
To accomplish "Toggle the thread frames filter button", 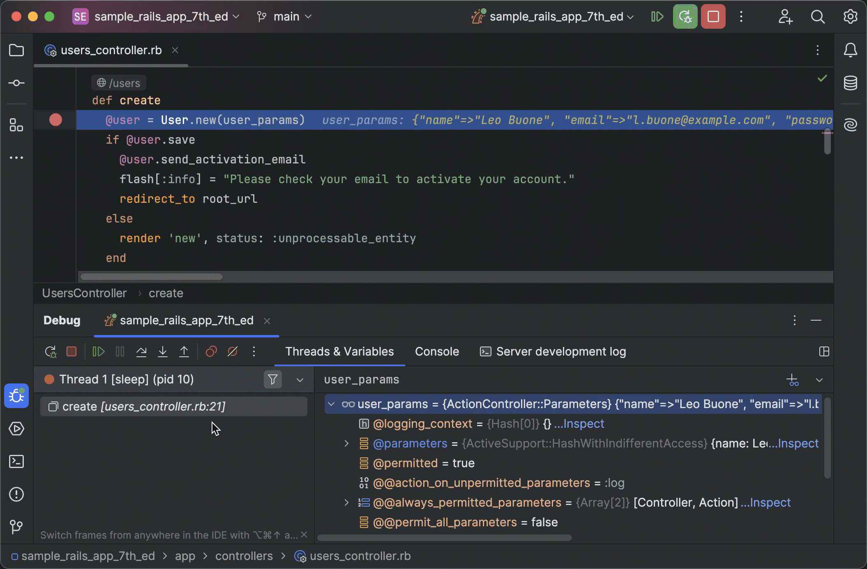I will [272, 380].
